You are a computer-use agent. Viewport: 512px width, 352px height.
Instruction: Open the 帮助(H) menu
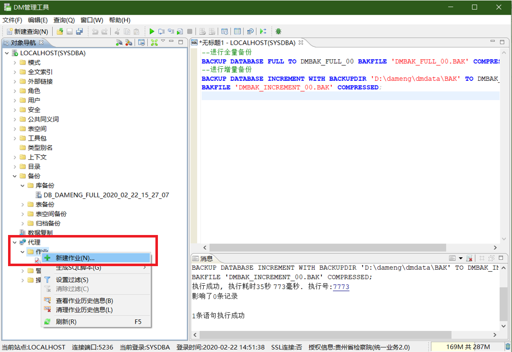120,20
